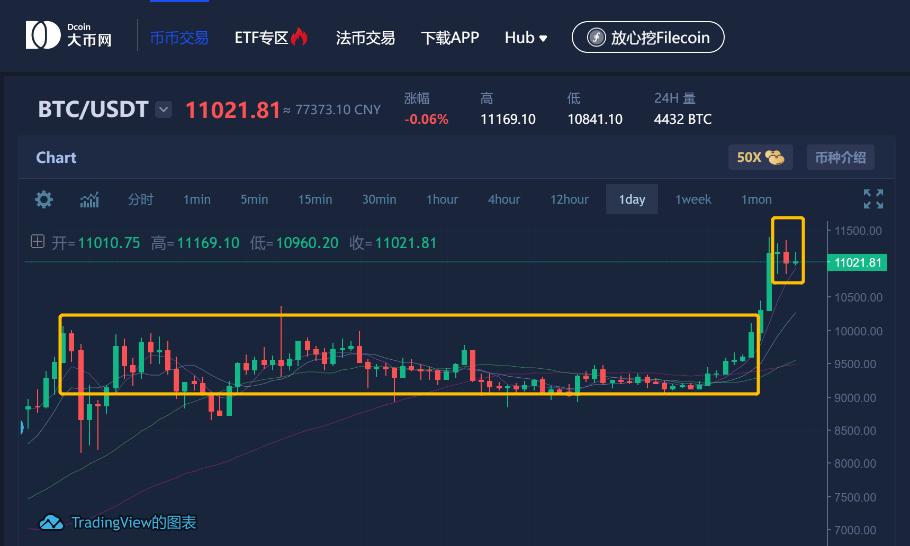This screenshot has height=546, width=910.
Task: Click the Filecoin coin icon
Action: click(596, 38)
